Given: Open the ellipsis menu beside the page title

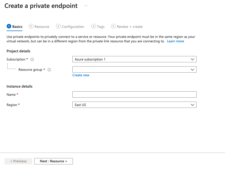Looking at the screenshot, I should coord(86,6).
